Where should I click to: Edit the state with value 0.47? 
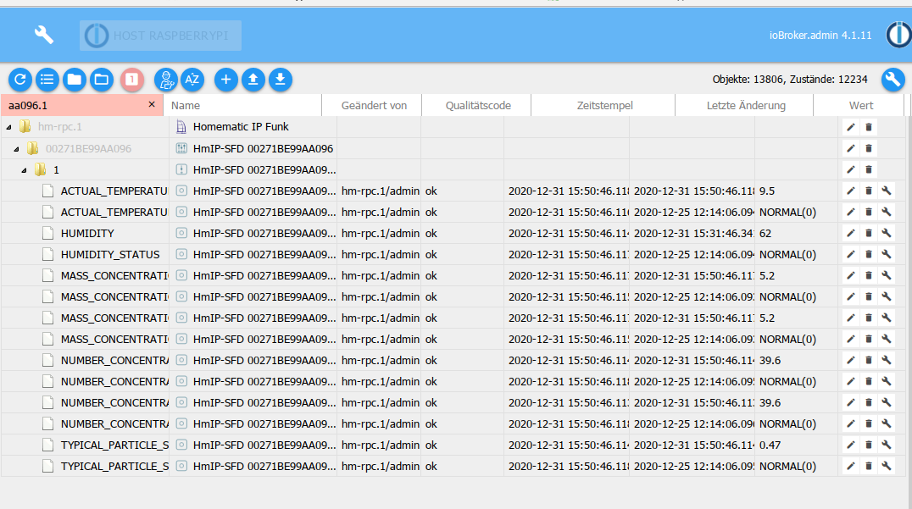851,445
